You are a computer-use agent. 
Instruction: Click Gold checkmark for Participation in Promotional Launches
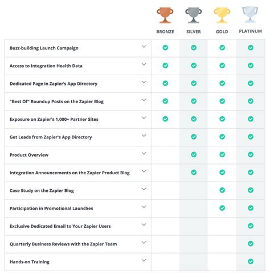[x=222, y=208]
